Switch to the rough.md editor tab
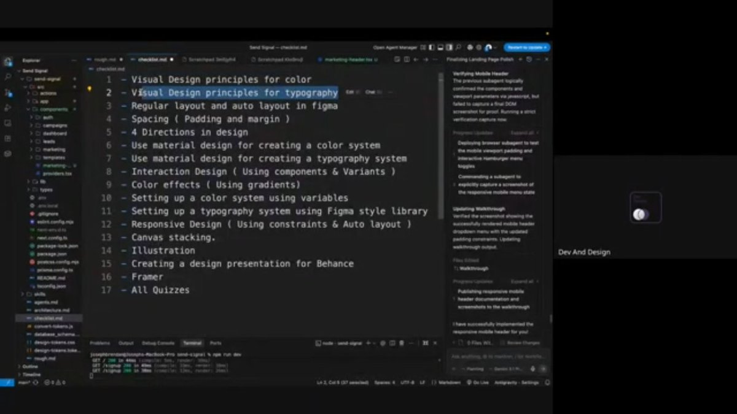The width and height of the screenshot is (737, 414). (x=105, y=59)
